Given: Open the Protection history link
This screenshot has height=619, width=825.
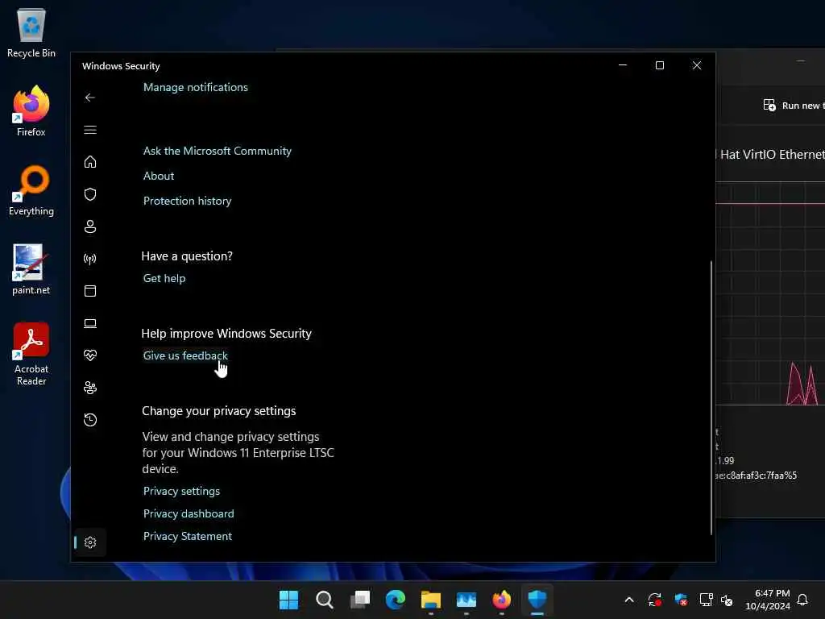Looking at the screenshot, I should tap(187, 201).
